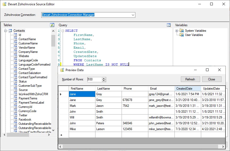This screenshot has height=151, width=230.
Task: Click the query builder icon above editor
Action: tap(169, 25)
